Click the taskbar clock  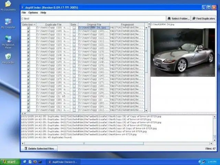[x=212, y=162]
